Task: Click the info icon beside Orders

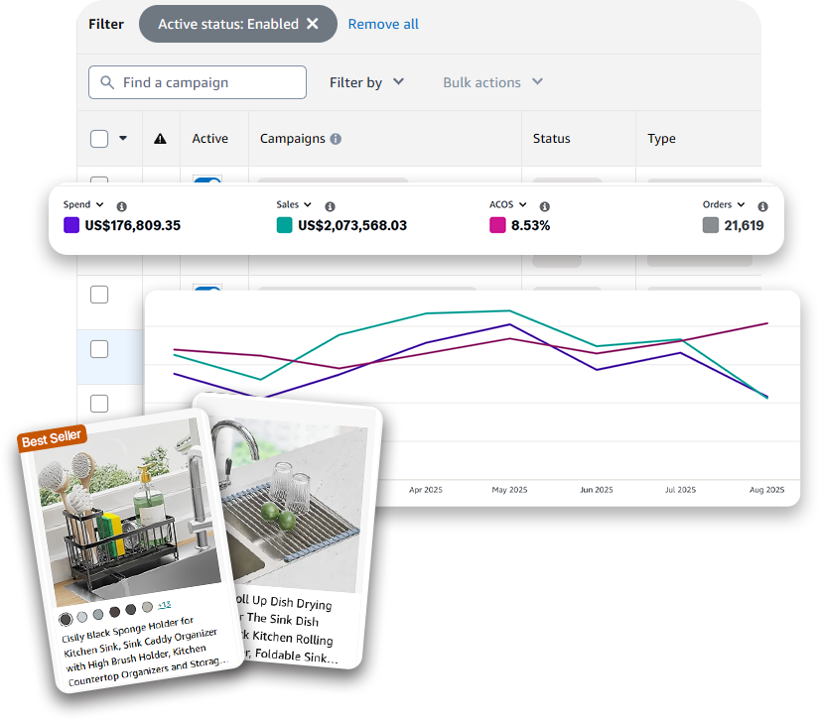Action: [x=762, y=206]
